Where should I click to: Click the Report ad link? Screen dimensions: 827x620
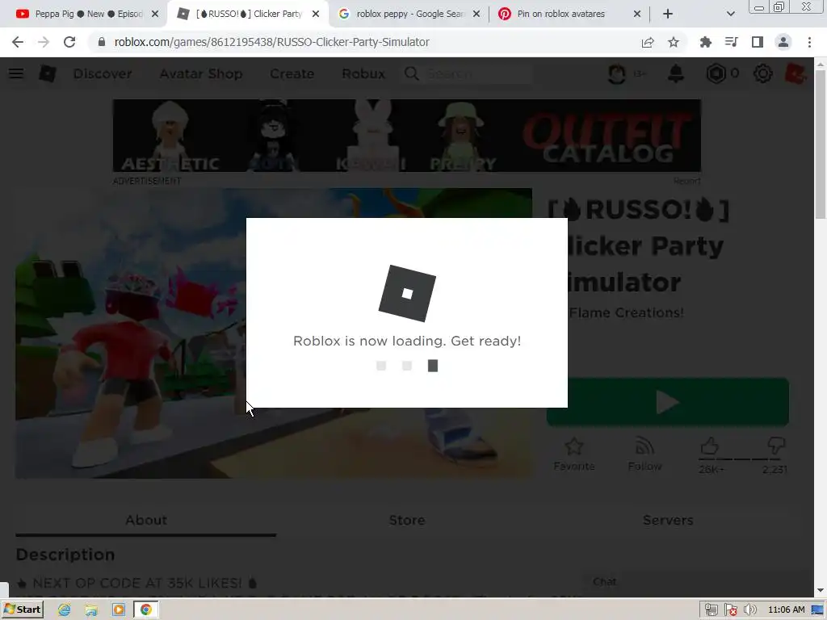tap(686, 181)
